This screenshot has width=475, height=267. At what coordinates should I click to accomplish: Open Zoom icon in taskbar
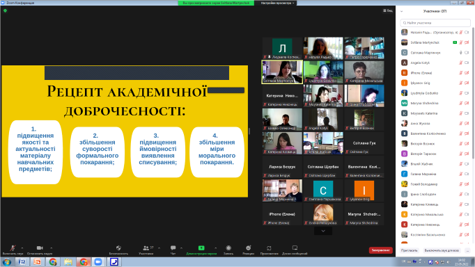tap(98, 262)
